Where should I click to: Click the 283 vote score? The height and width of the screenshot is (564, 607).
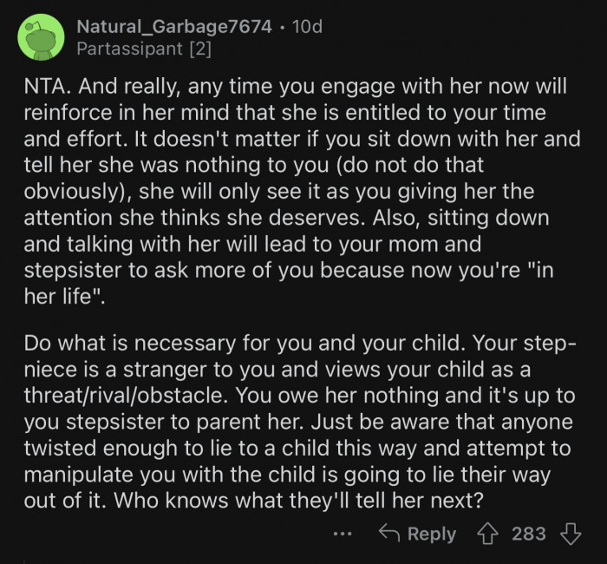529,534
